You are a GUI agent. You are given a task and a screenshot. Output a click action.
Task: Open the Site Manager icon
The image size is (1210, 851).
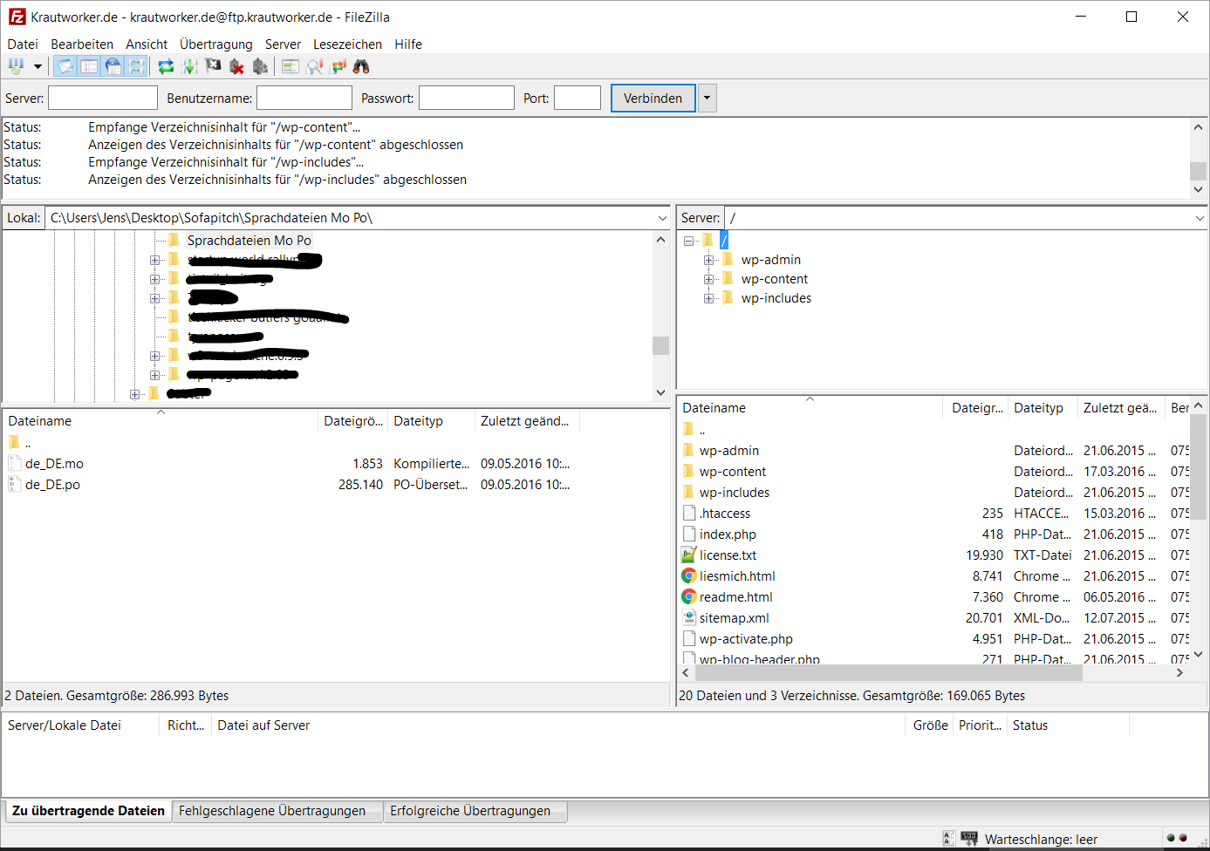pos(16,66)
